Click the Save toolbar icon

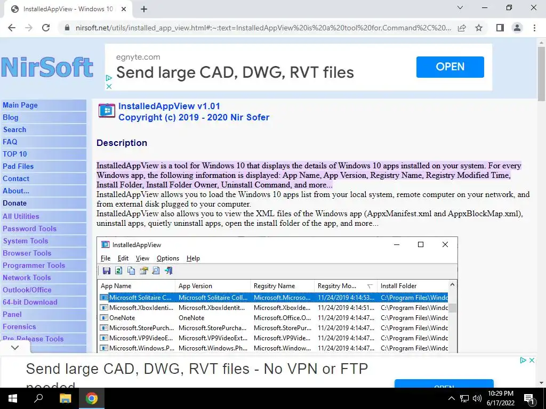pos(107,271)
